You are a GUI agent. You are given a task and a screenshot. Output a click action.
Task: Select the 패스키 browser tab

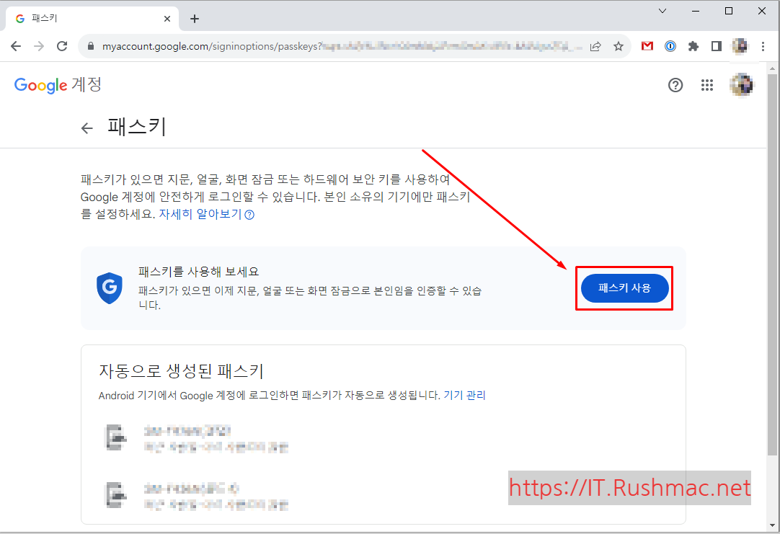pyautogui.click(x=87, y=19)
